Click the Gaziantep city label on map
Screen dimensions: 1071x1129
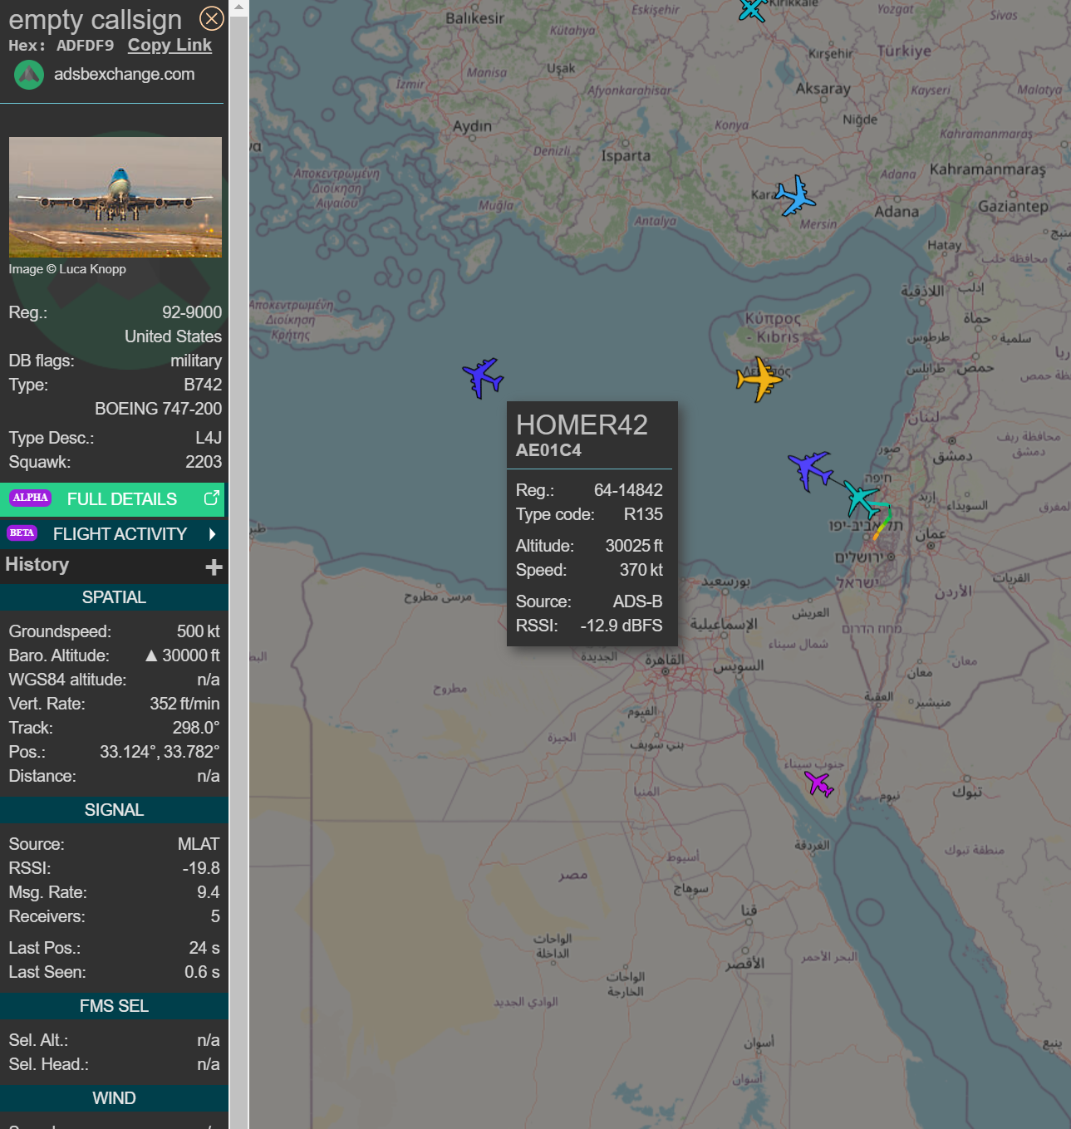click(x=1013, y=206)
